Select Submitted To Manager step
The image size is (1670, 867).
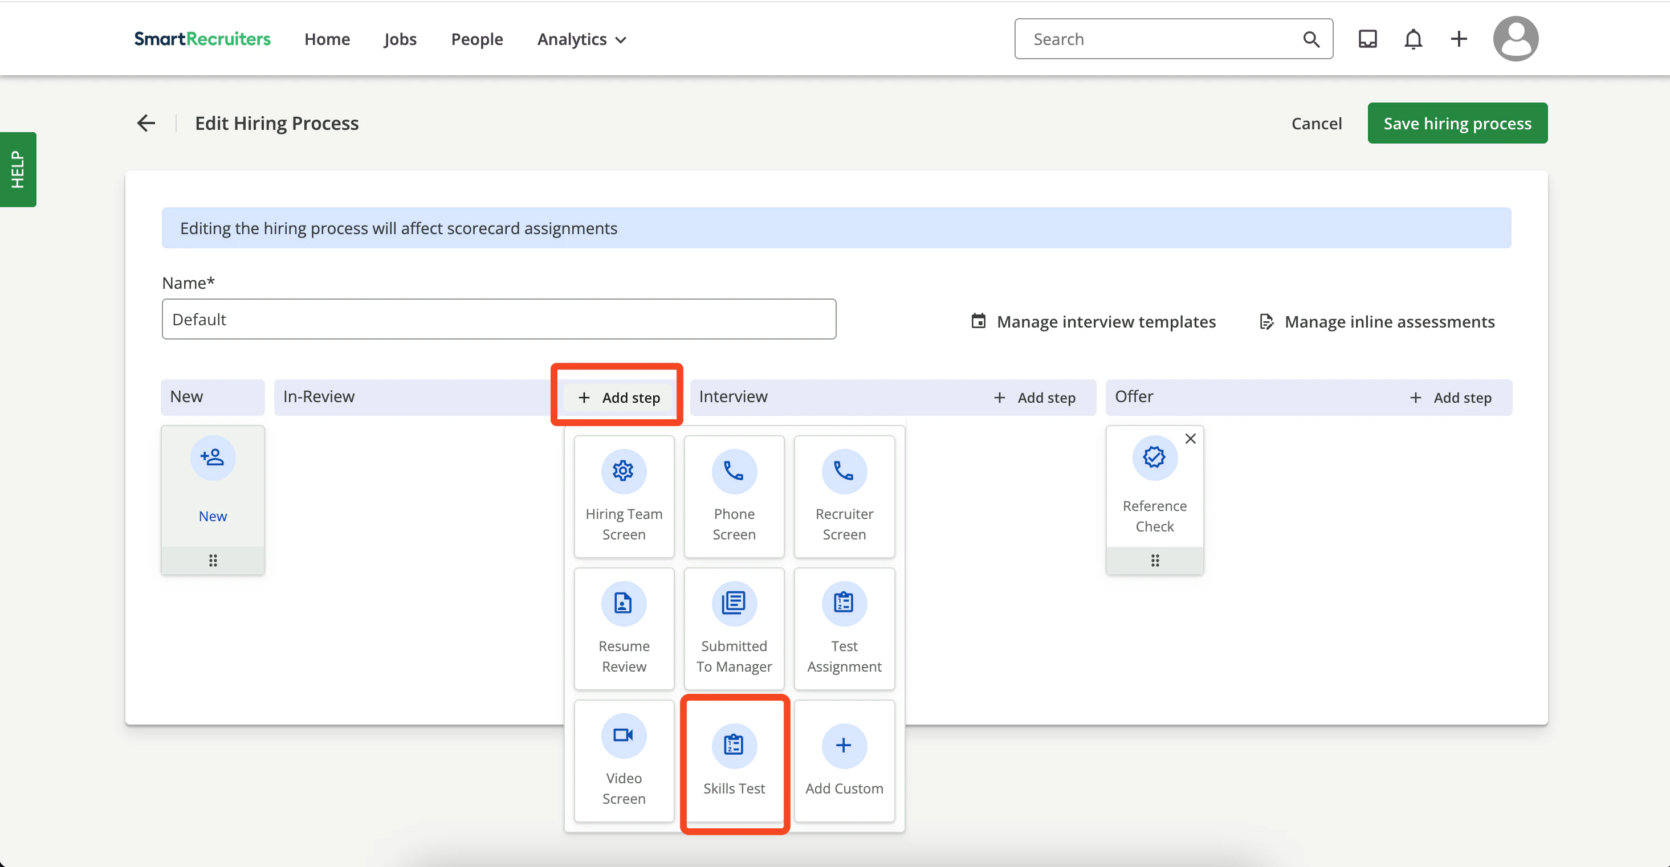point(733,628)
